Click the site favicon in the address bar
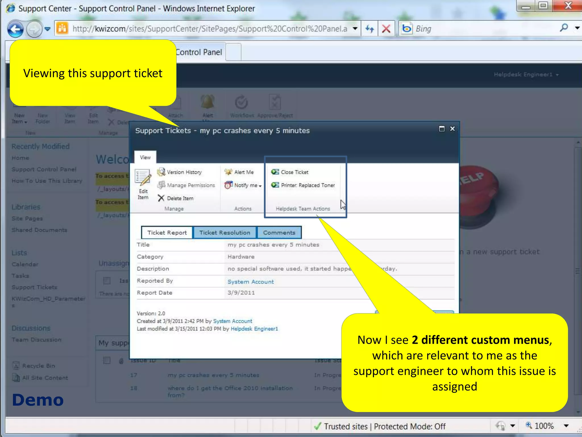Image resolution: width=582 pixels, height=437 pixels. (x=62, y=28)
